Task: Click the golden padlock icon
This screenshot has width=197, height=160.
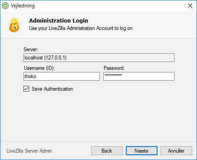Action: click(x=14, y=25)
